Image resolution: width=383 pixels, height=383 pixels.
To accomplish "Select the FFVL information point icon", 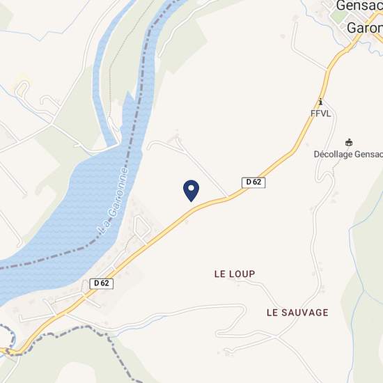I will point(320,102).
